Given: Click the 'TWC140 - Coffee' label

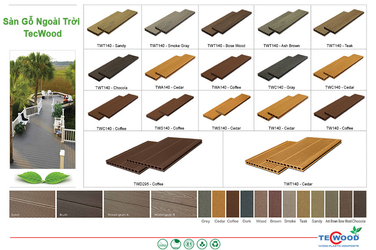Looking at the screenshot, I should click(111, 128).
